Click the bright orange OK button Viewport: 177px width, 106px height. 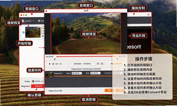[x=109, y=90]
